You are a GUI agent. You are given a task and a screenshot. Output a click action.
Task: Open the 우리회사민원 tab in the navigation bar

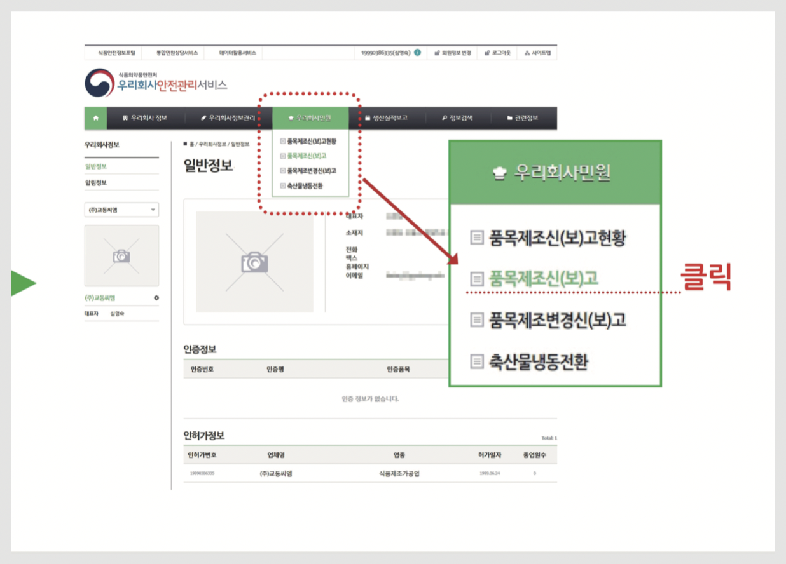tap(310, 118)
